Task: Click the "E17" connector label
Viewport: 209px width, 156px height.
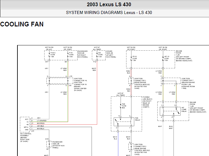Action: click(47, 62)
